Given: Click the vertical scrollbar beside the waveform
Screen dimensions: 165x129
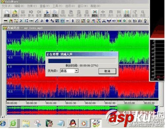Looking at the screenshot, I should pyautogui.click(x=161, y=94).
